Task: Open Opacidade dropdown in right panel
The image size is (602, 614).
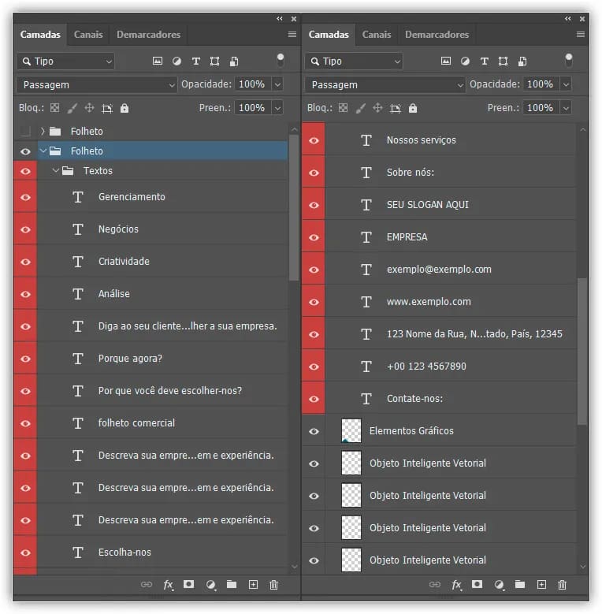Action: click(x=566, y=84)
